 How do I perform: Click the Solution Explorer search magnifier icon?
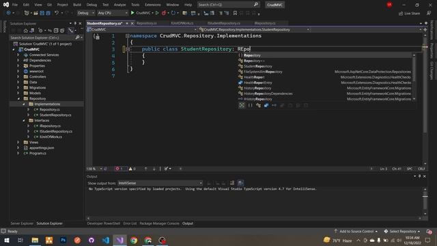pyautogui.click(x=77, y=38)
